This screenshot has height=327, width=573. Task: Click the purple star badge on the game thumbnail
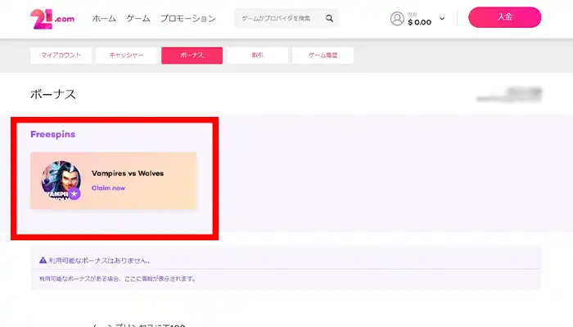(74, 194)
